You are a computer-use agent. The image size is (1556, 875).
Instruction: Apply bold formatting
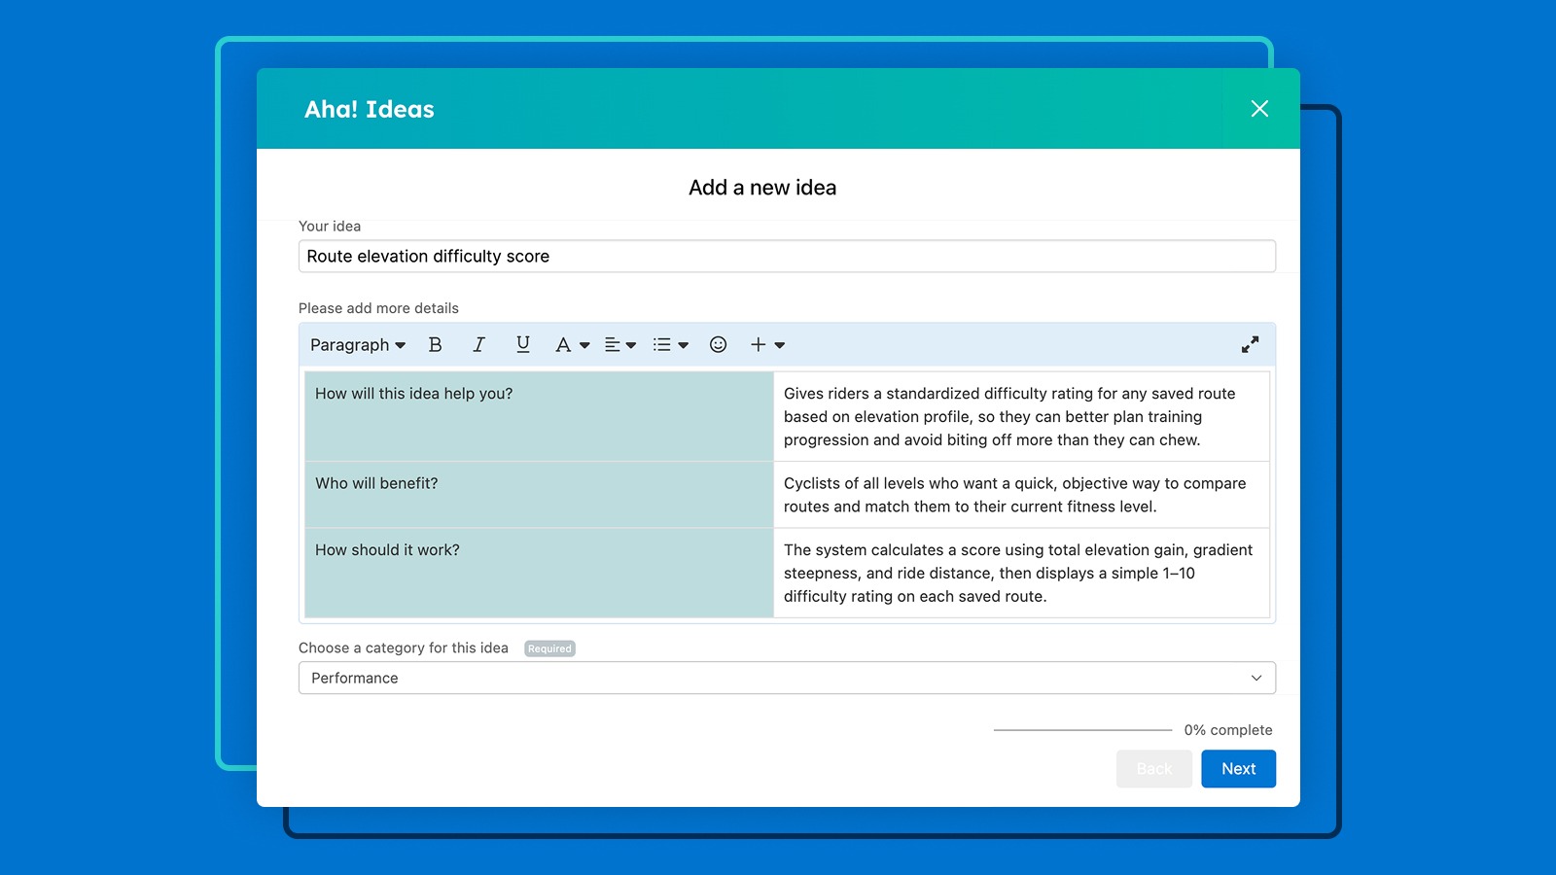[x=435, y=345]
